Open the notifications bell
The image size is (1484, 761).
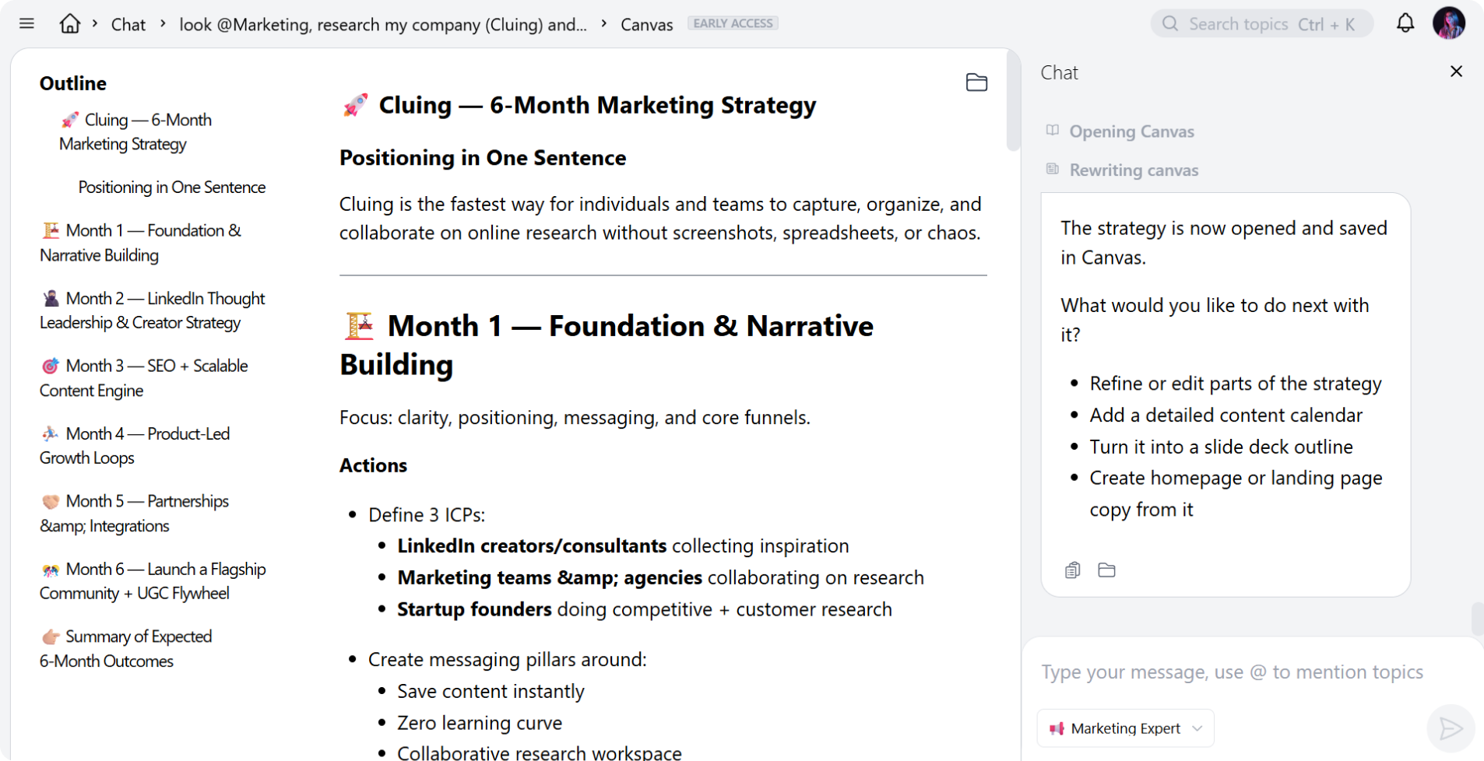(1405, 23)
